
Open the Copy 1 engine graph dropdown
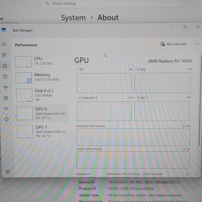pos(135,98)
